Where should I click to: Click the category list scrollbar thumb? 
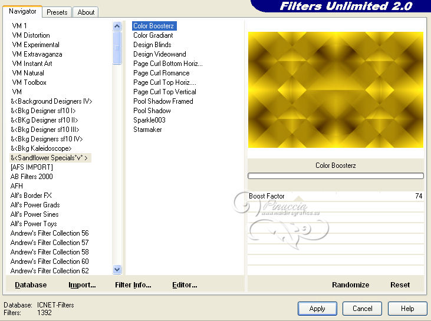pyautogui.click(x=117, y=48)
